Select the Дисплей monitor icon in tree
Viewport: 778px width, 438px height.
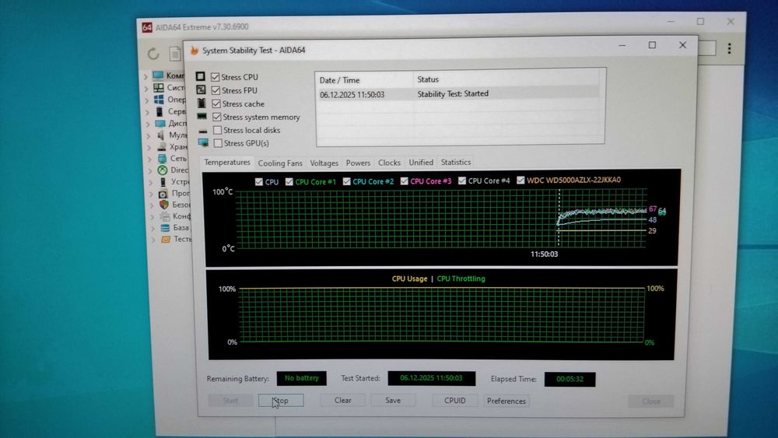pos(159,123)
